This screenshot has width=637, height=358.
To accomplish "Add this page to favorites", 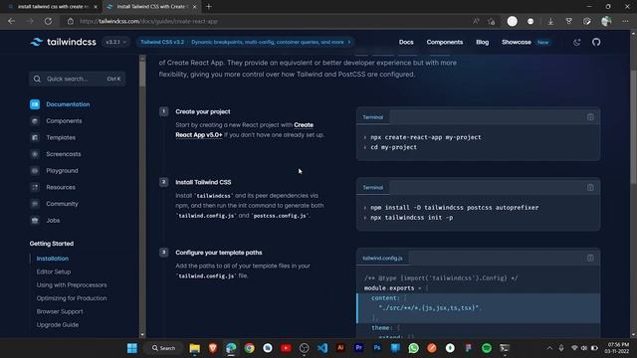I will [492, 21].
